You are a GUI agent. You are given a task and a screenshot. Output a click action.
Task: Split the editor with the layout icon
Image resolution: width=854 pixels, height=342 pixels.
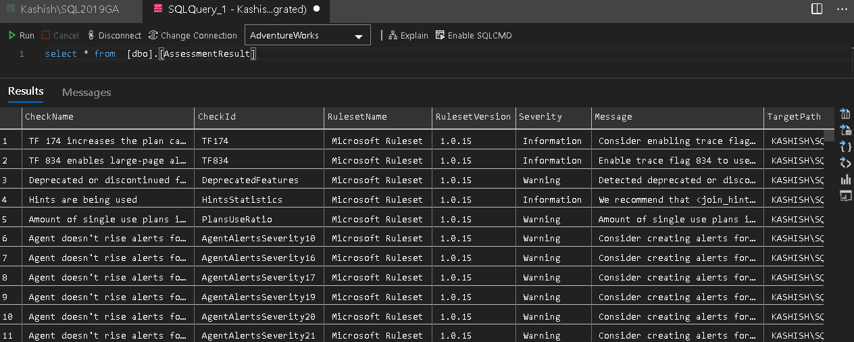click(x=817, y=9)
